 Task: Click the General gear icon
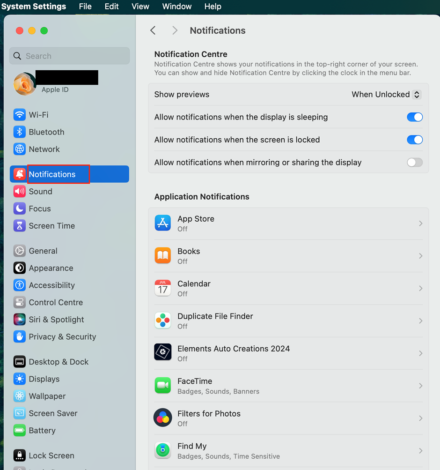coord(20,251)
